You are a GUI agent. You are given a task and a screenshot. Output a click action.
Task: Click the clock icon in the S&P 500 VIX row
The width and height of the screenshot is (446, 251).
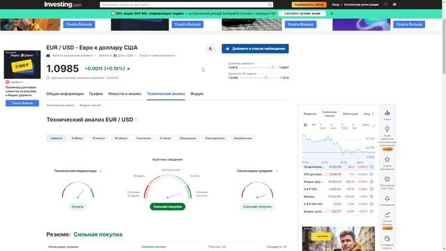coord(371,204)
